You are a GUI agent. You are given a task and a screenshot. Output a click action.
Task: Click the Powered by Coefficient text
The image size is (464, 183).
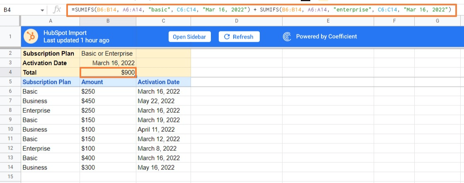click(326, 37)
